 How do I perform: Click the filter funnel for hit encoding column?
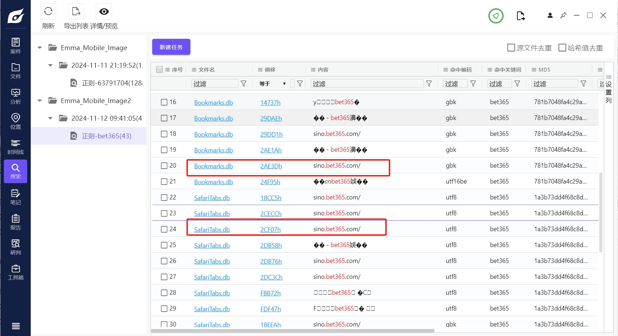[473, 84]
